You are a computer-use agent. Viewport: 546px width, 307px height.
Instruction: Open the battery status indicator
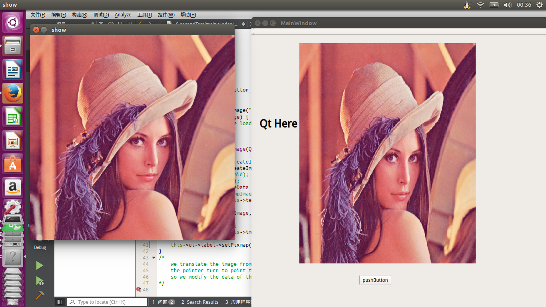(494, 5)
